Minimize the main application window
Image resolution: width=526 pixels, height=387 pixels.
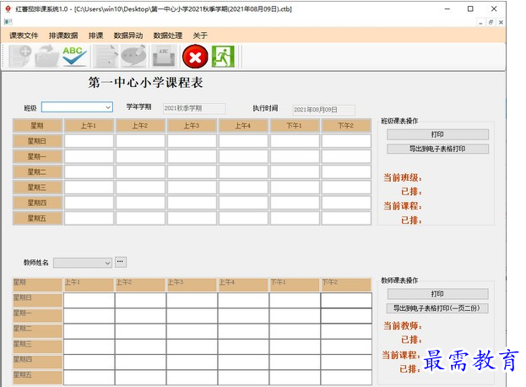[x=447, y=9]
